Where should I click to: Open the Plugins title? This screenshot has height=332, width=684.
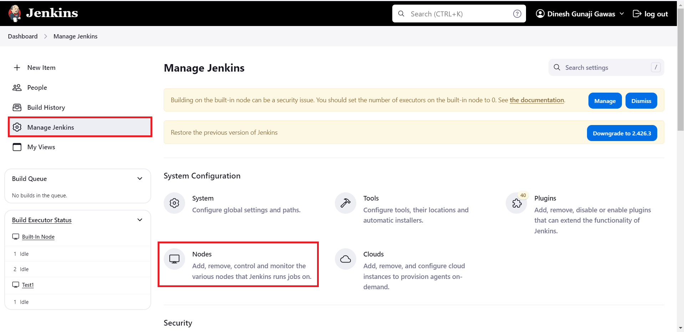tap(545, 198)
